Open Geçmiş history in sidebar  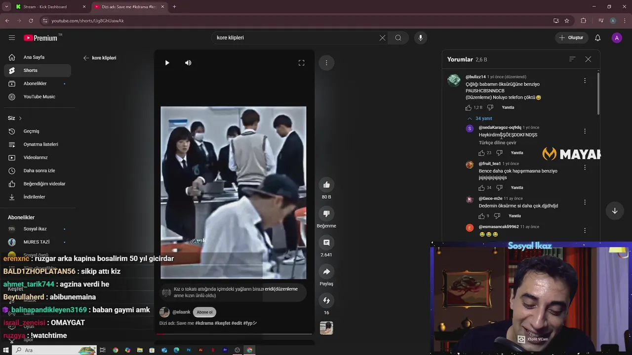(x=38, y=131)
